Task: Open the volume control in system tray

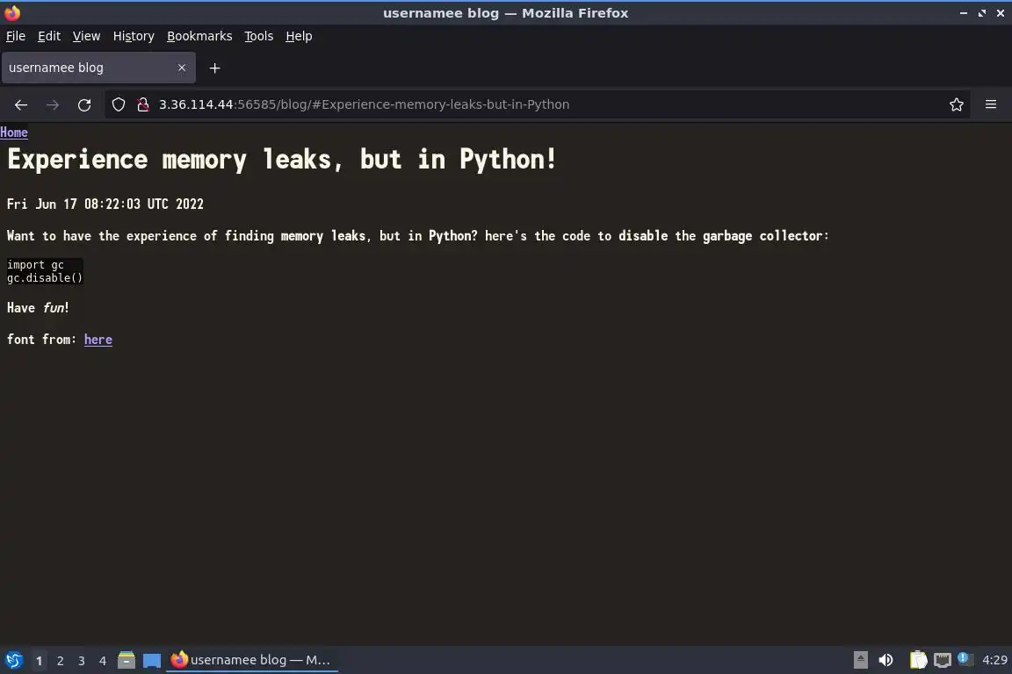Action: pos(886,660)
